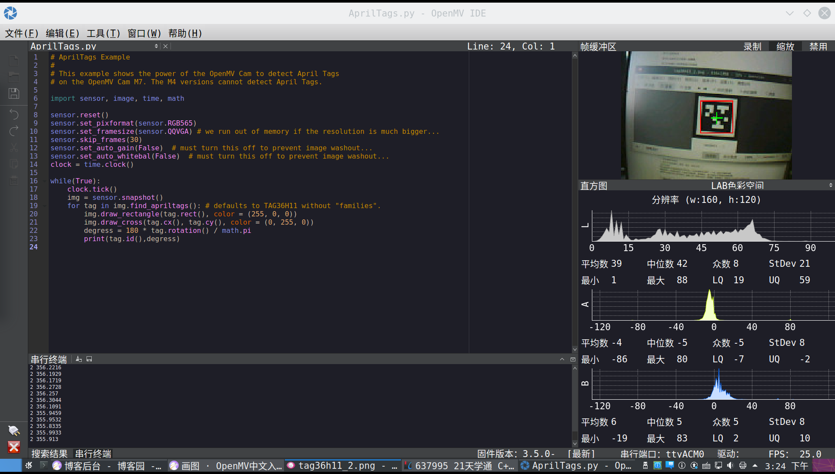Toggle the 缩放 zoom button
835x474 pixels.
tap(785, 46)
